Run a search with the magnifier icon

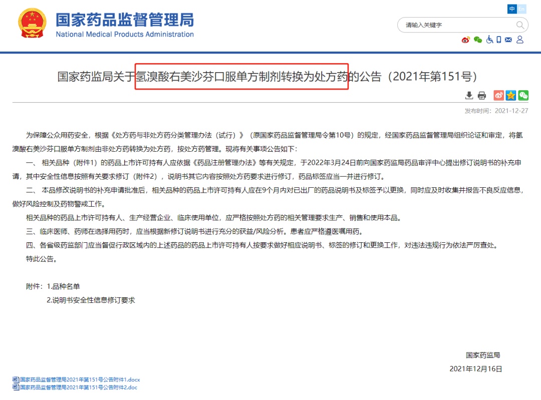520,25
